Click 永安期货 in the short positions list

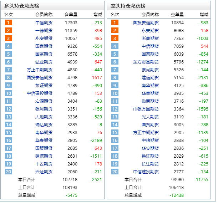click(150, 31)
